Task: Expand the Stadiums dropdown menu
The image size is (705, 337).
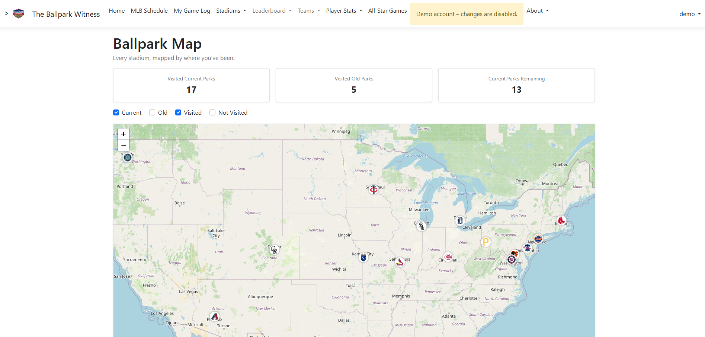Action: (231, 11)
